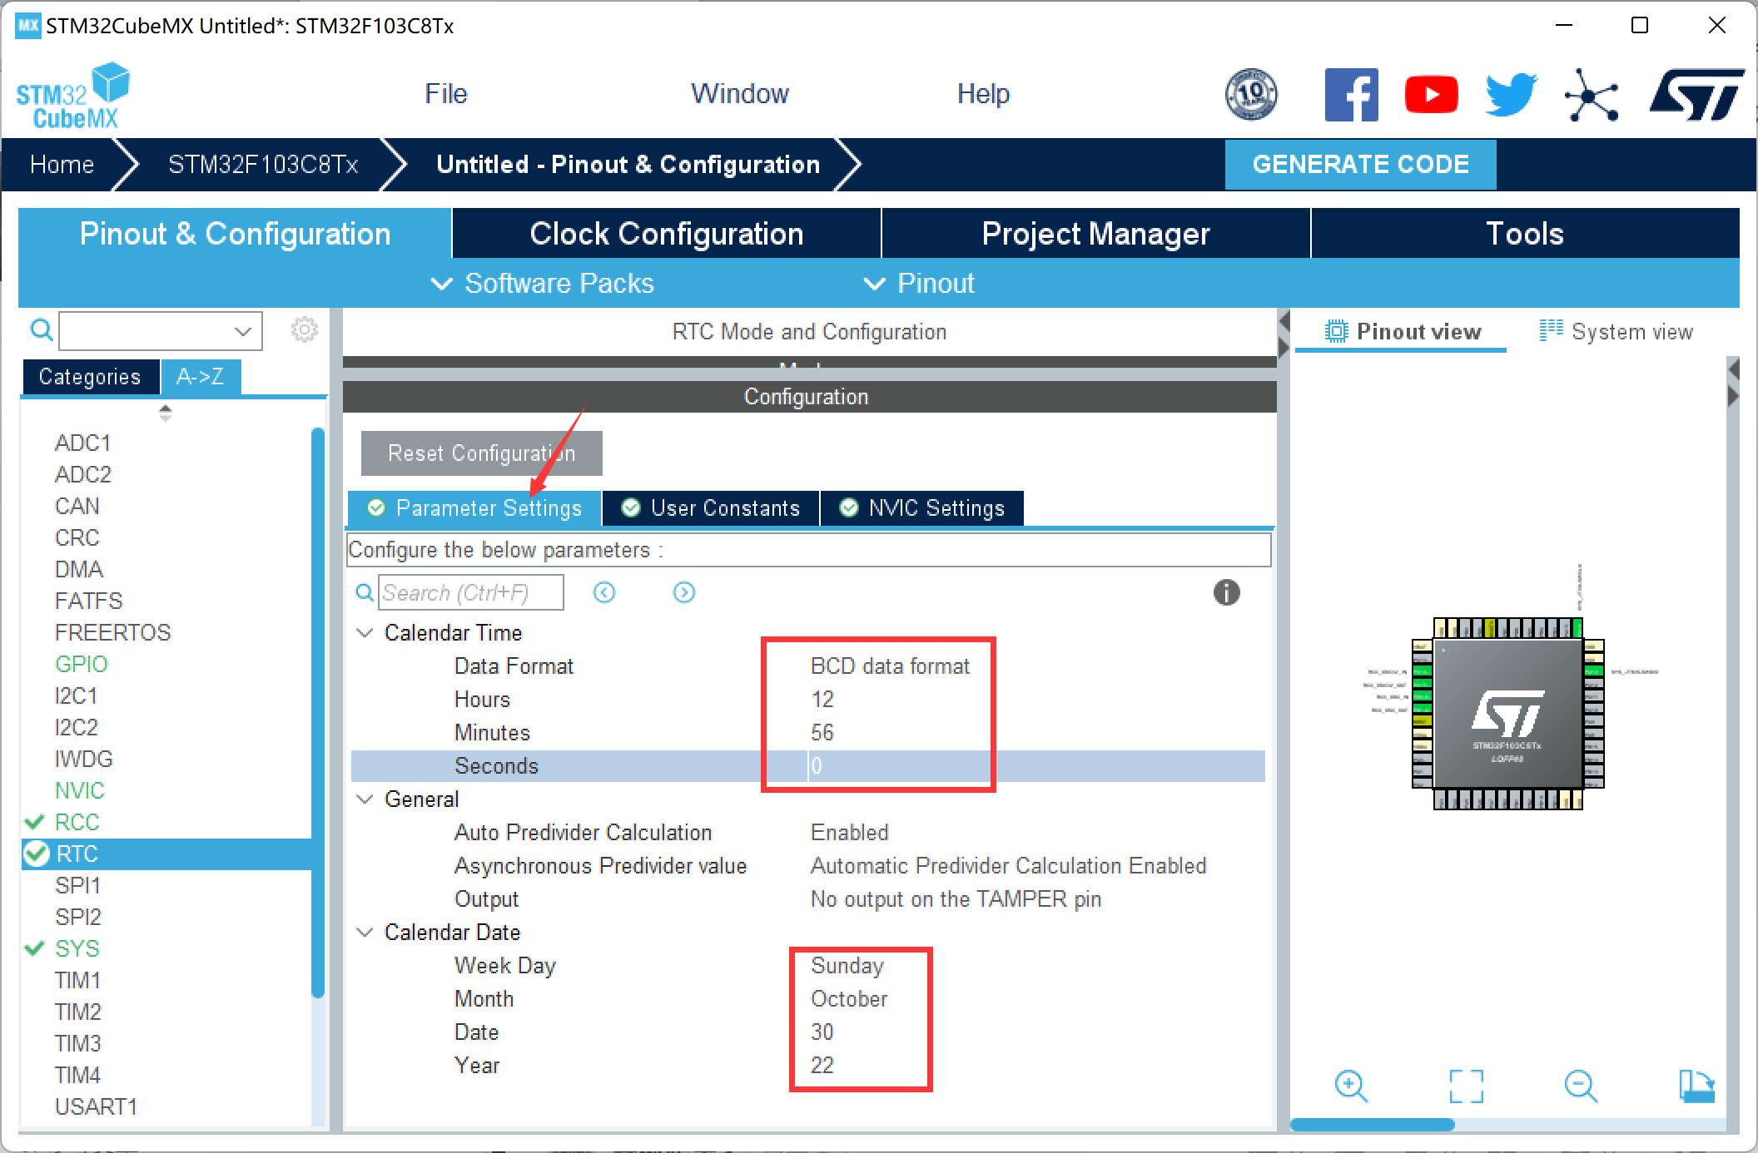Select the RCC checked entry
Viewport: 1758px width, 1153px height.
click(x=77, y=822)
